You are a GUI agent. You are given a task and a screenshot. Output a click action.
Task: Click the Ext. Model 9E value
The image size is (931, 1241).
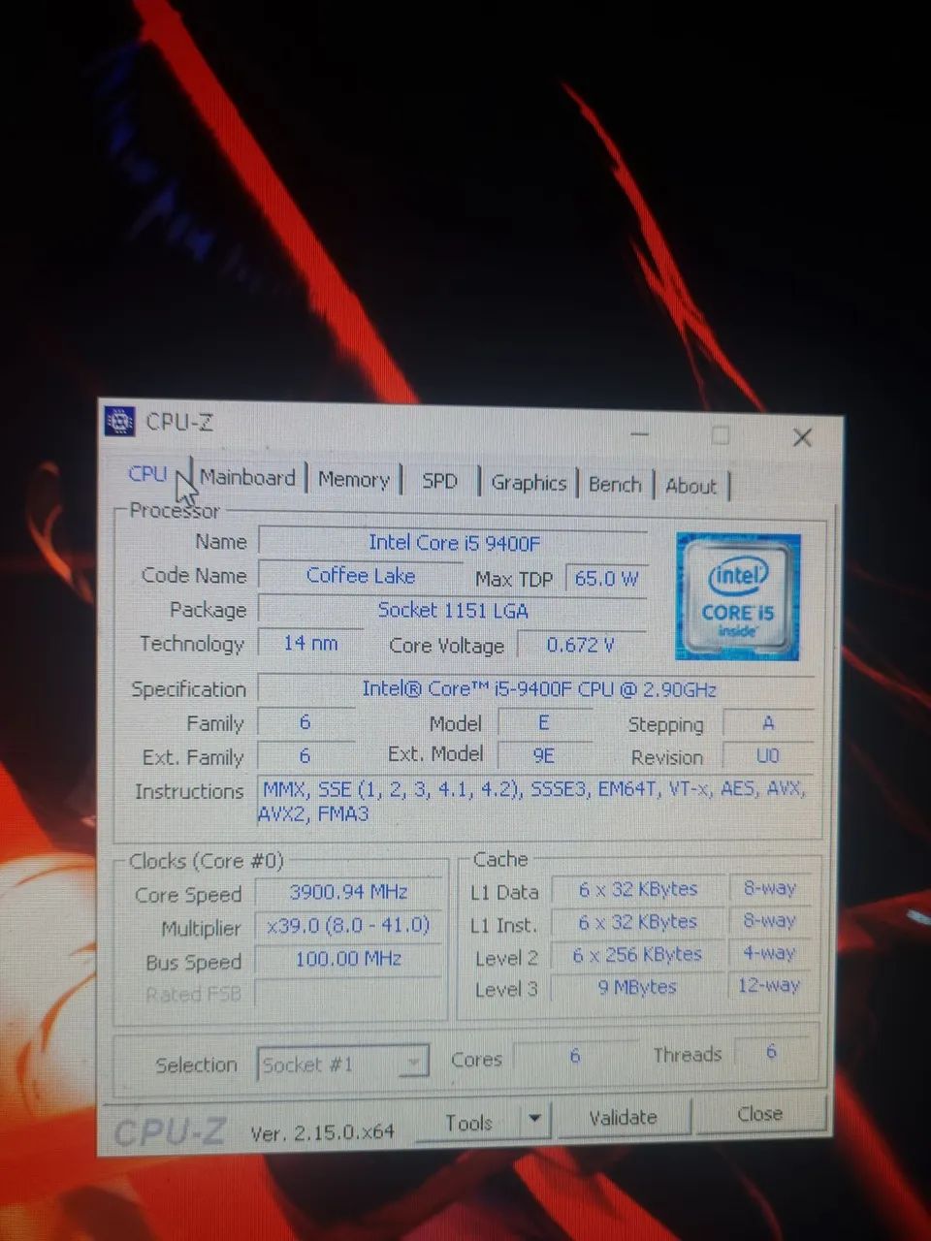tap(544, 755)
